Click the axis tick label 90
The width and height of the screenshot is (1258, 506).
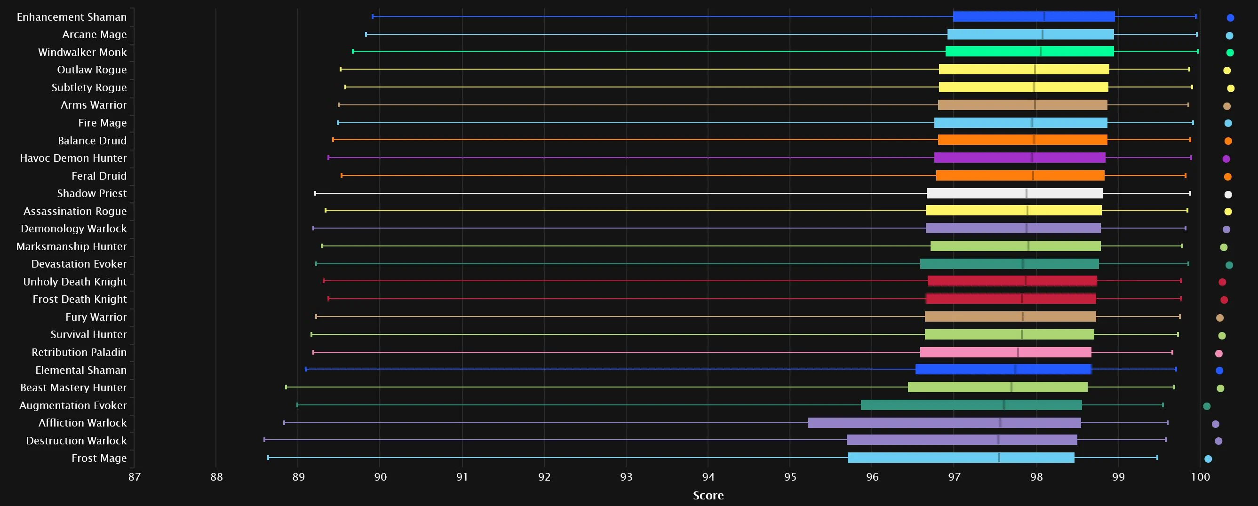click(381, 477)
